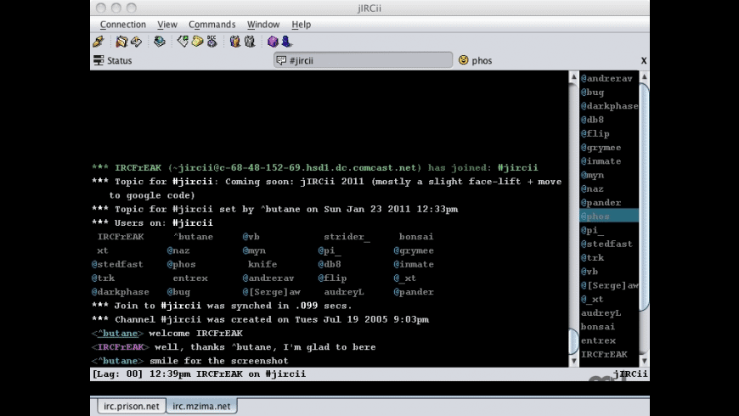The height and width of the screenshot is (416, 739).
Task: Select @andrerav in the user list
Action: (x=609, y=79)
